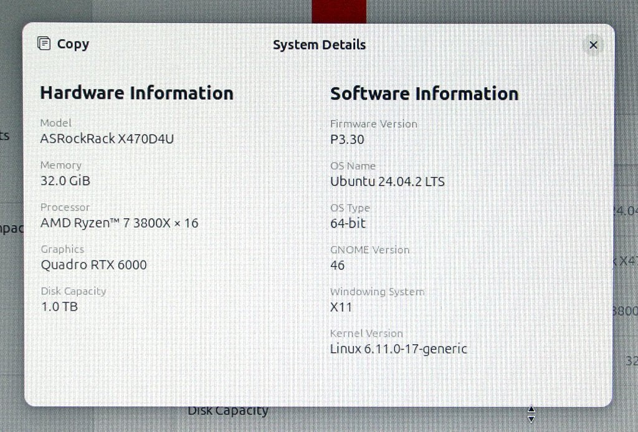Click the Disk Capacity label in the dialog
Screen dimensions: 638x432
[74, 291]
